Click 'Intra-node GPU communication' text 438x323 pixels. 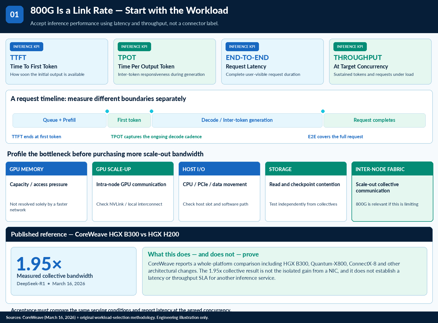[131, 184]
